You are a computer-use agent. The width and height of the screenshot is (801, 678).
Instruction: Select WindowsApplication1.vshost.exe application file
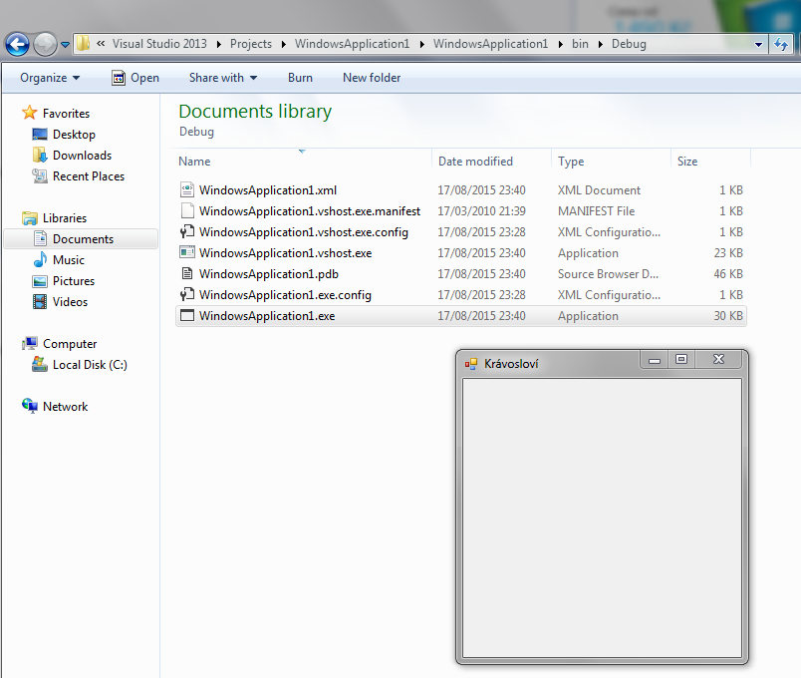[285, 253]
